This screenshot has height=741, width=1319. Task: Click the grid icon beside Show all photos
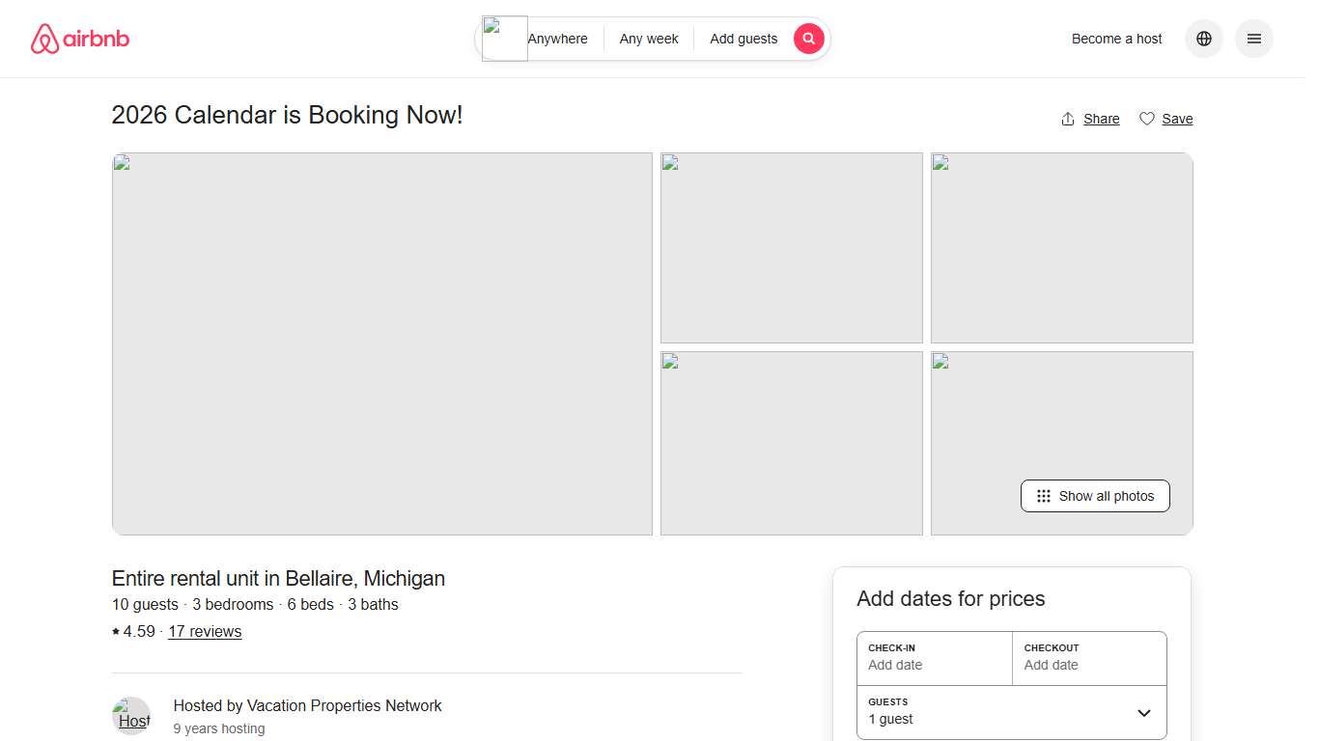pos(1043,496)
